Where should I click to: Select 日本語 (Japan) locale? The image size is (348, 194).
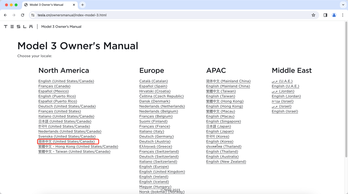(218, 126)
